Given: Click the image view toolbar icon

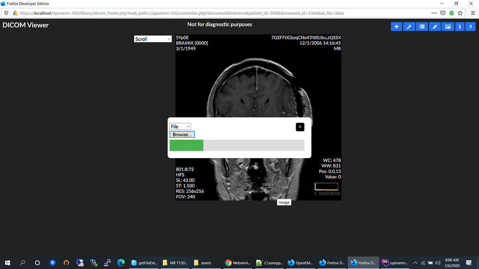Looking at the screenshot, I should pos(448,27).
